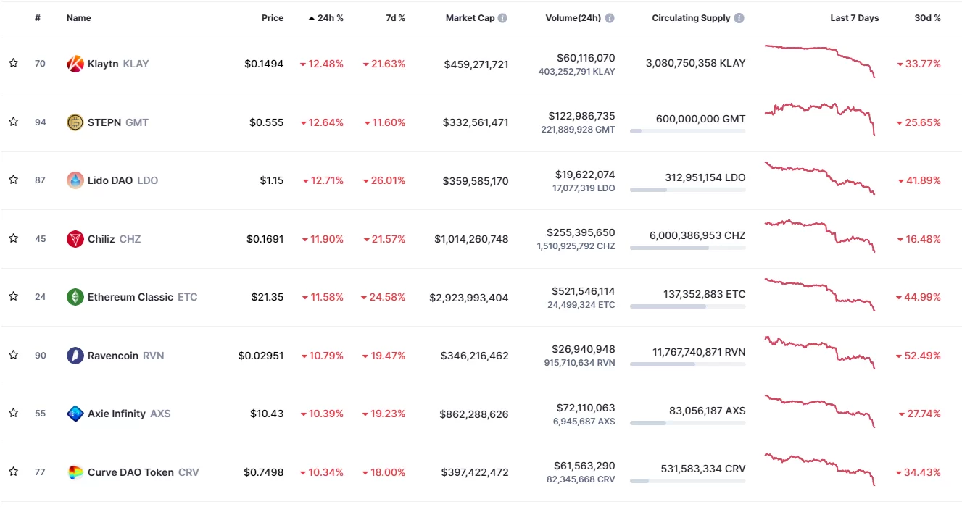Click the Chiliz CHZ logo icon
The width and height of the screenshot is (962, 507).
[x=75, y=239]
